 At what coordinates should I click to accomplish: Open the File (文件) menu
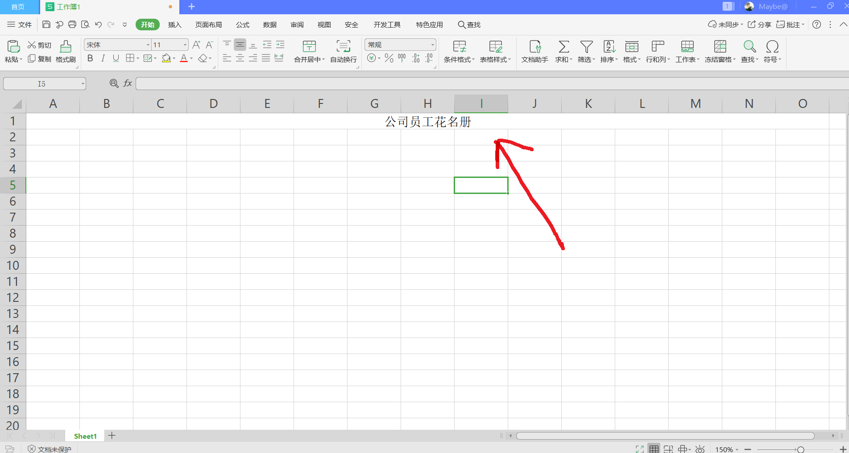[20, 25]
